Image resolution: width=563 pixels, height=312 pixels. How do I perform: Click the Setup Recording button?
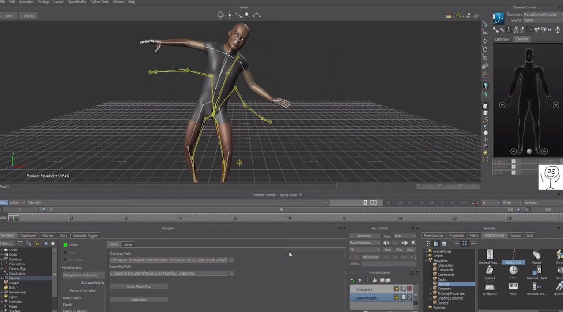[139, 286]
